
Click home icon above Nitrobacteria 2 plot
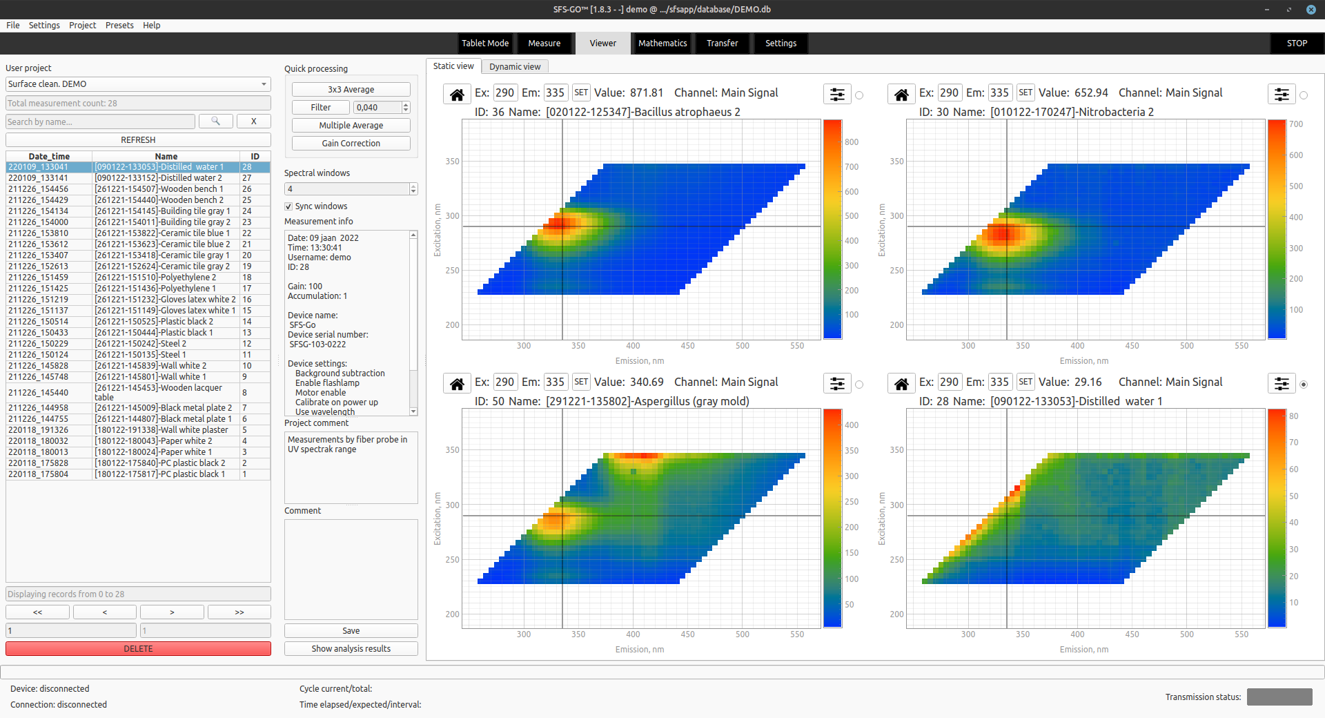tap(901, 94)
